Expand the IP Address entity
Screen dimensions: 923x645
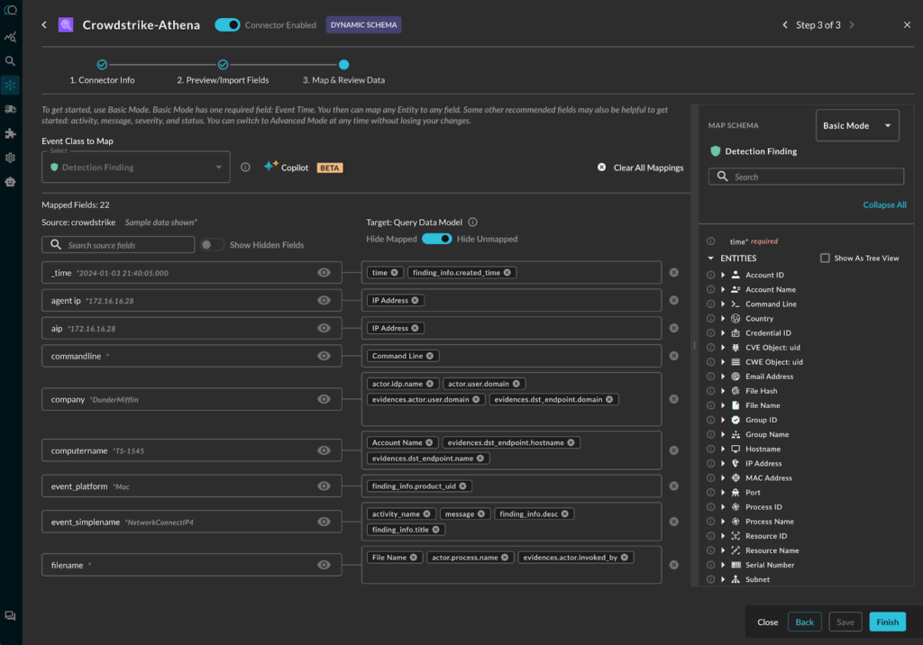(x=723, y=464)
